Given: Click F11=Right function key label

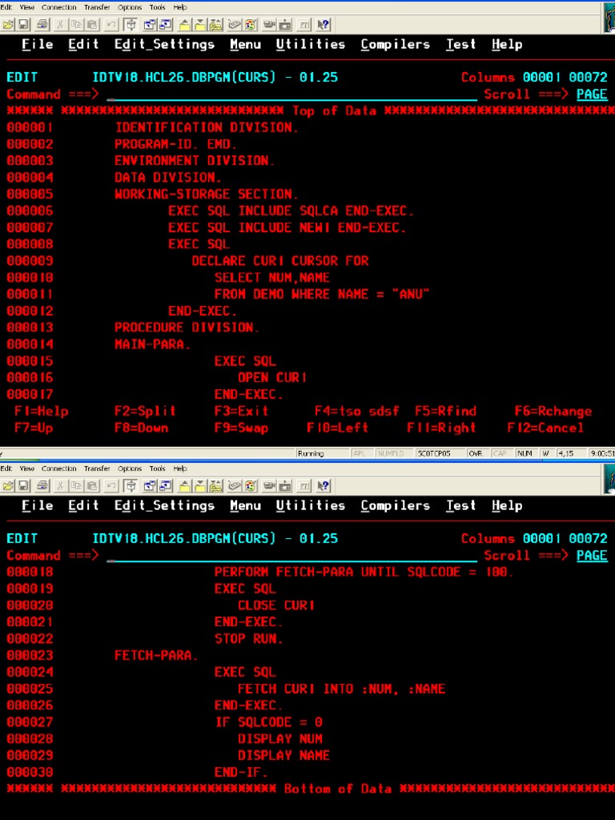Looking at the screenshot, I should (x=441, y=428).
